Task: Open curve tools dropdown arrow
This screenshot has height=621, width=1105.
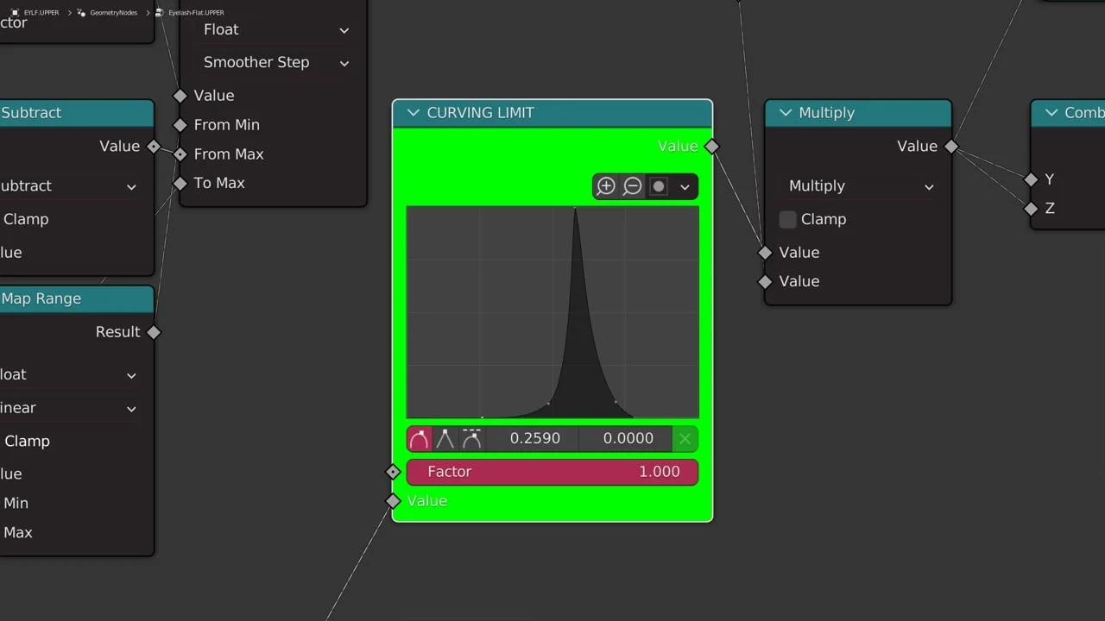Action: (x=685, y=186)
